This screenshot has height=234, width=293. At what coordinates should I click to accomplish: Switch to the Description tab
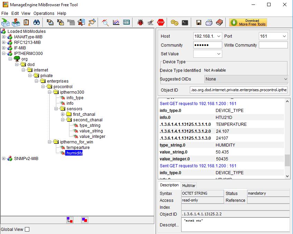pyautogui.click(x=169, y=185)
